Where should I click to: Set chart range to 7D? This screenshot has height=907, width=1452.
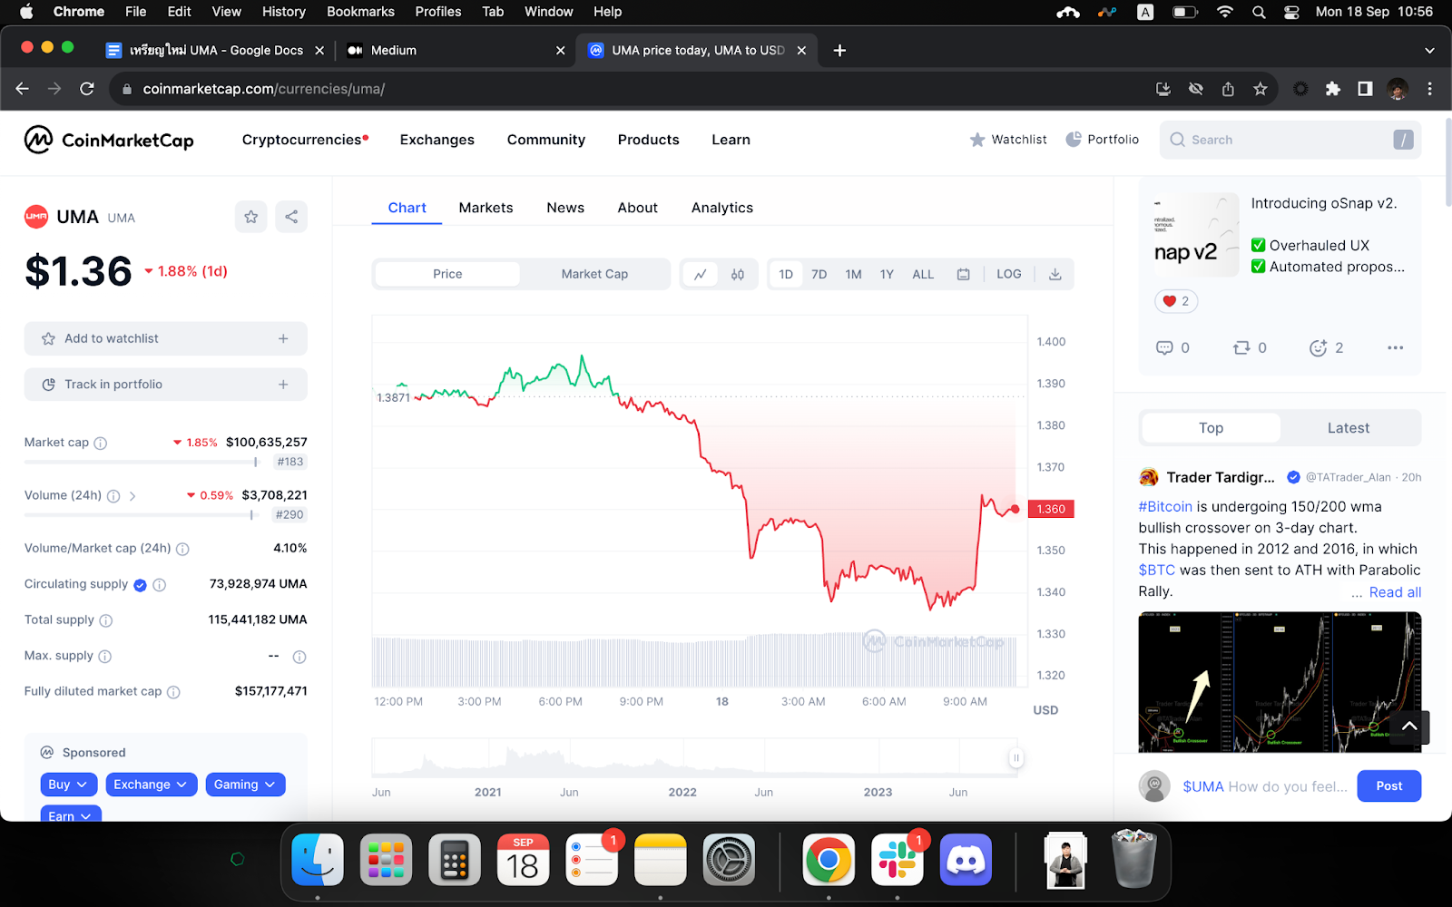pos(819,274)
